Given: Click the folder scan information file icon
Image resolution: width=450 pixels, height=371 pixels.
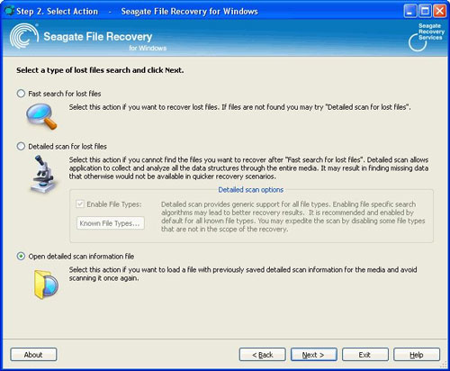Looking at the screenshot, I should (46, 285).
